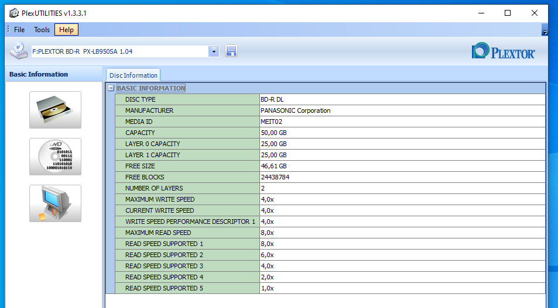Select the READ SPEED SUPPORTED 3 label

coord(187,266)
